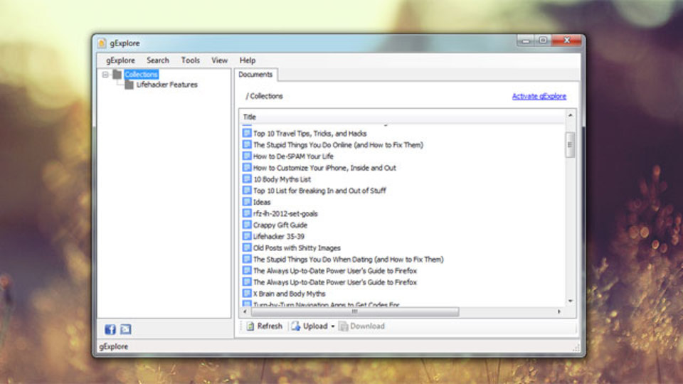The image size is (683, 384).
Task: Select the Documents tab
Action: coord(255,75)
